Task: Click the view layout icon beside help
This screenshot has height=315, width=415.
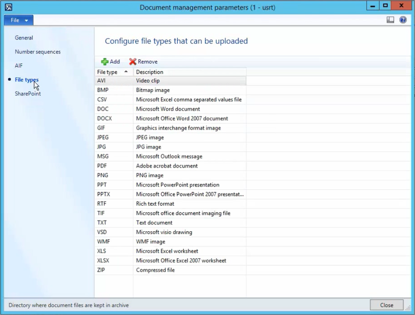Action: coord(390,20)
